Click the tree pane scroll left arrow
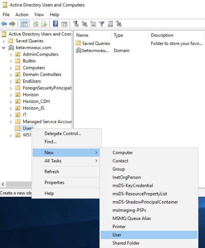Screen dimensions: 205x248 tap(3, 184)
